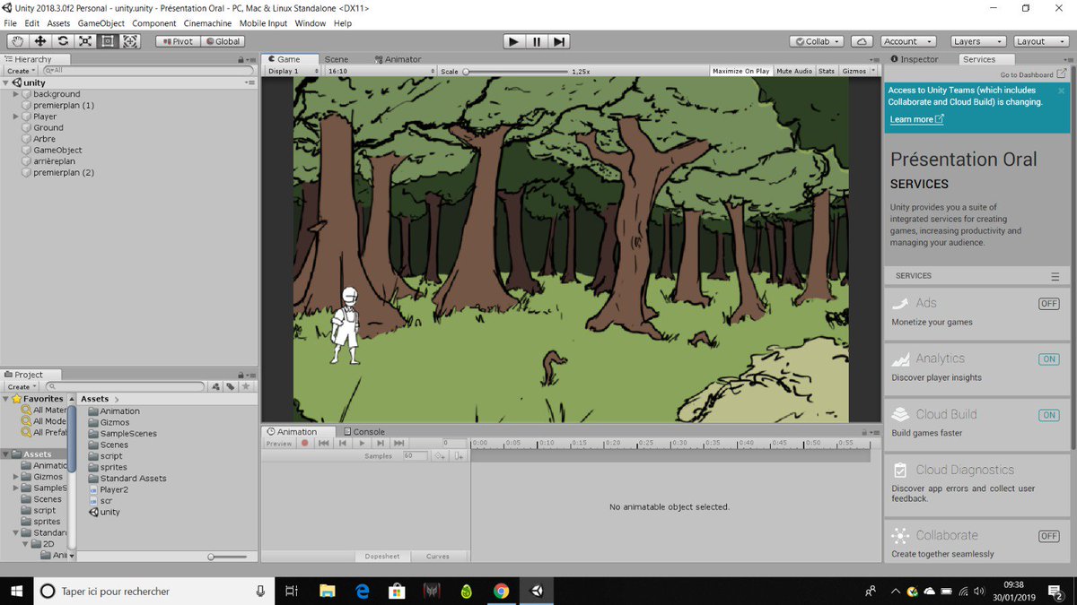Select the Move tool
1077x605 pixels.
point(40,41)
